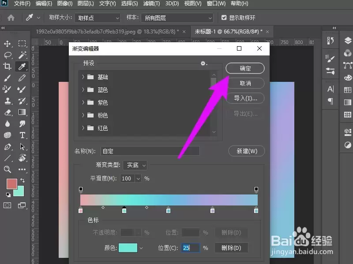The image size is (353, 264).
Task: Click the 名称(N) text field
Action: coord(150,151)
